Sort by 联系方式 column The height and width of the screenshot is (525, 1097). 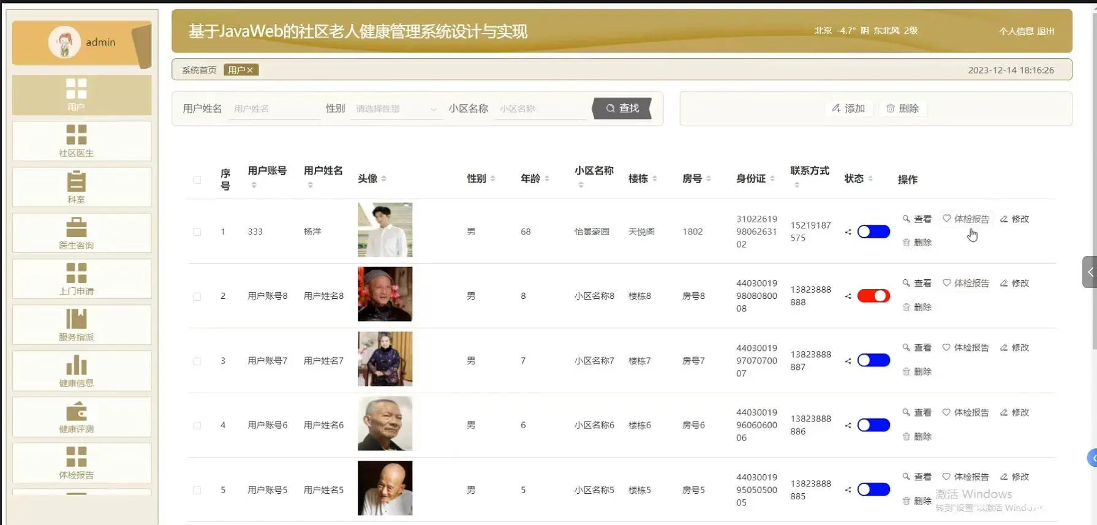point(797,185)
